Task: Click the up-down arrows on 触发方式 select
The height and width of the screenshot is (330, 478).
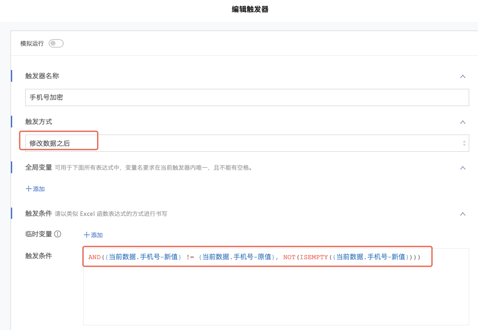Action: tap(464, 143)
